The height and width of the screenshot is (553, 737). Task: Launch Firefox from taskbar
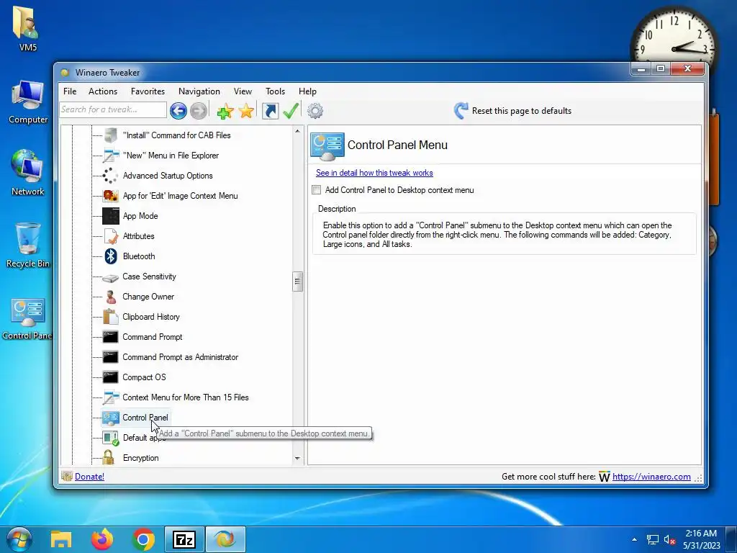click(102, 539)
